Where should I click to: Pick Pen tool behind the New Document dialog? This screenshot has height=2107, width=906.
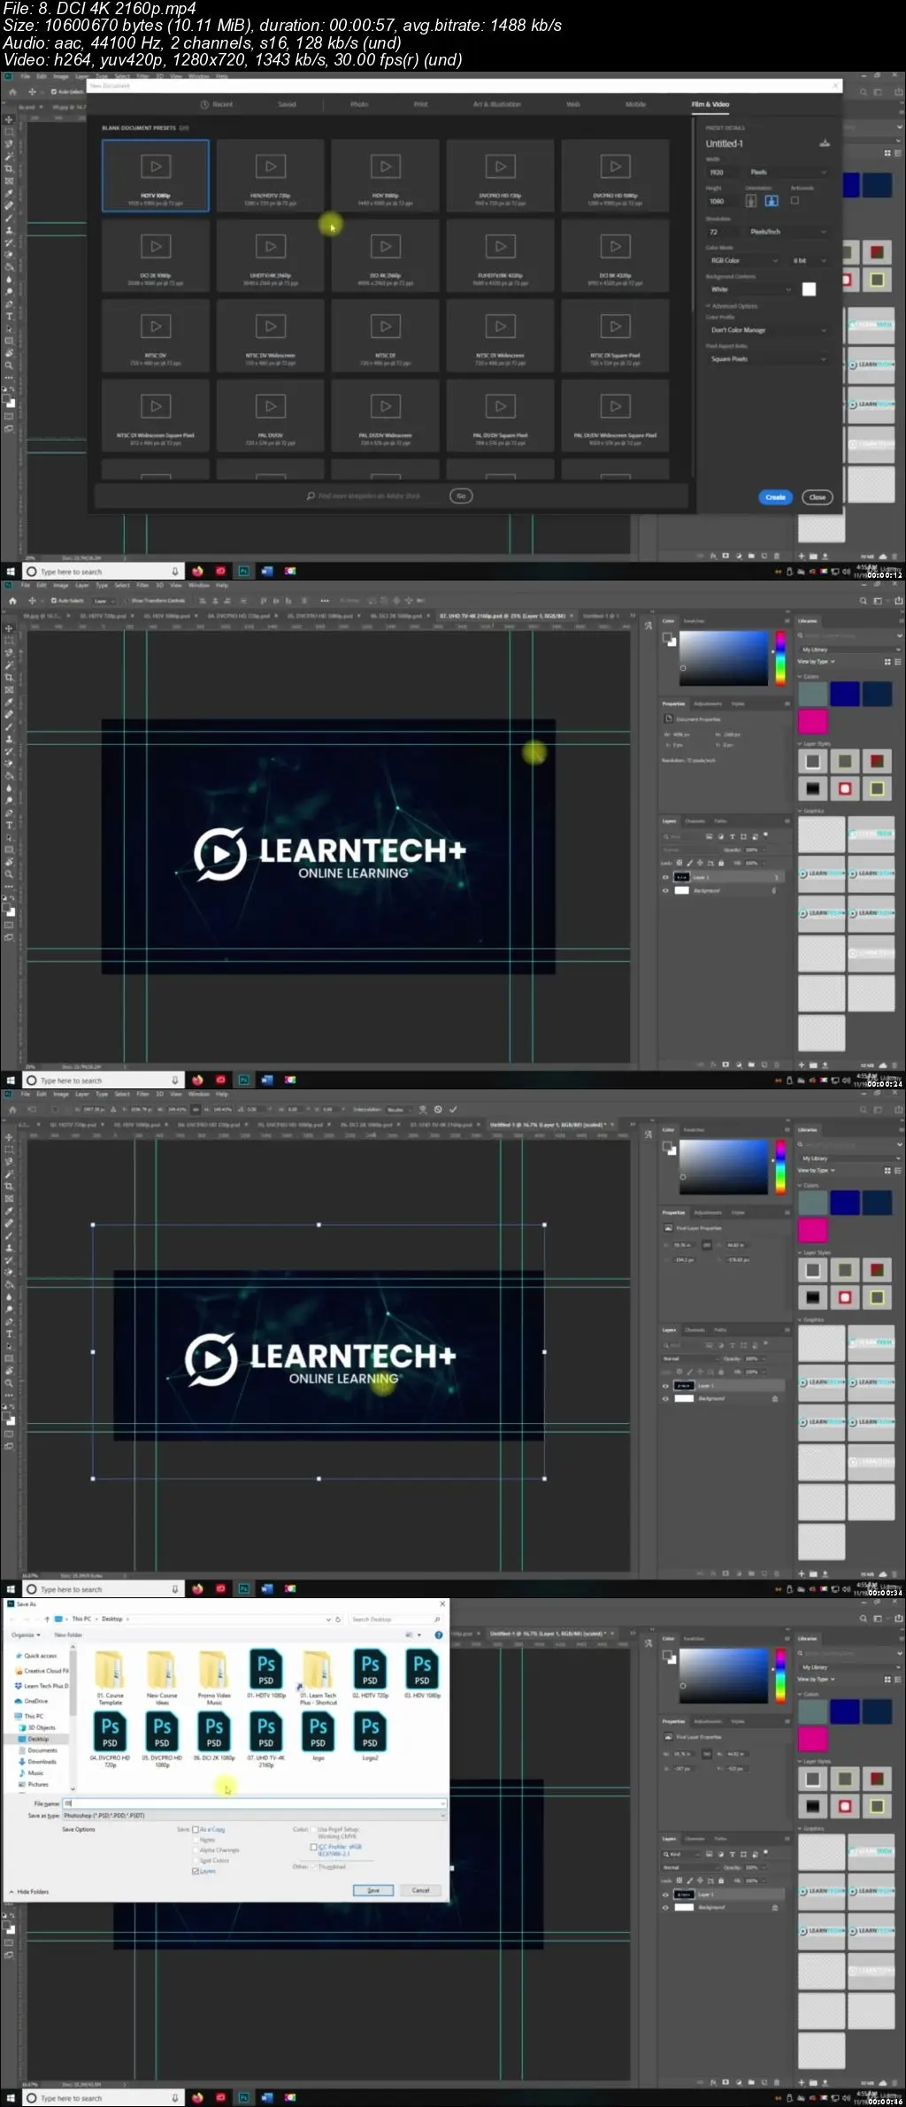[x=9, y=304]
